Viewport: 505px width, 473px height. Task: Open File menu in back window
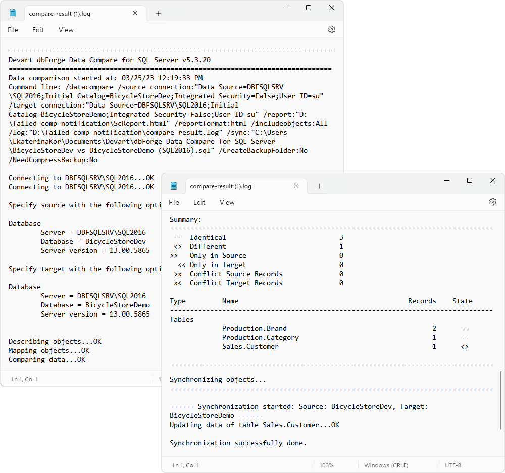(13, 30)
